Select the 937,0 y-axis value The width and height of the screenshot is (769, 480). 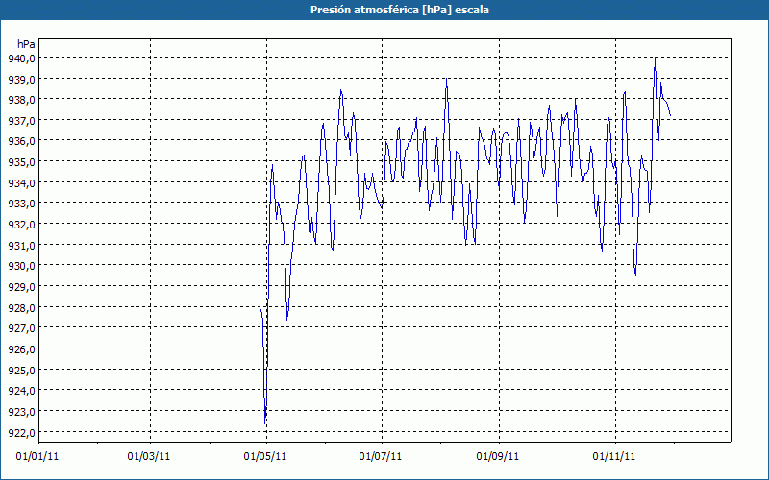point(21,121)
